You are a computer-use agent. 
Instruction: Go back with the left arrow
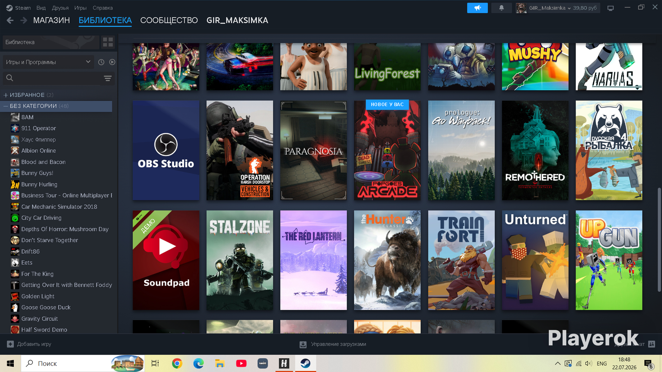coord(10,20)
